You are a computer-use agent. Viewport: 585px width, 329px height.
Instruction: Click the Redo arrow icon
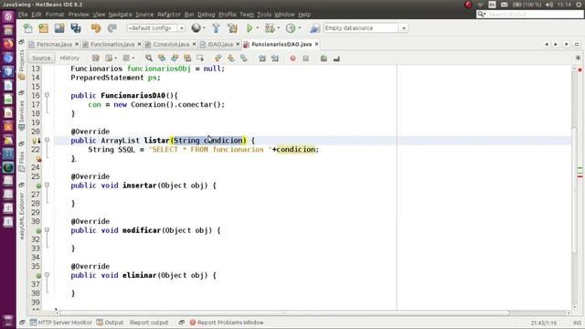tap(112, 28)
